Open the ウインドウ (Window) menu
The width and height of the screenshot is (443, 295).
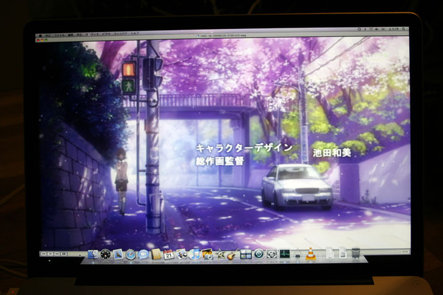(x=121, y=34)
